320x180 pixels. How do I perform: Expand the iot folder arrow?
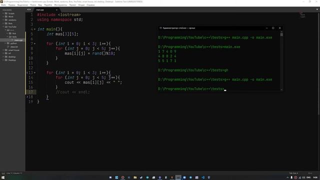[x=3, y=53]
